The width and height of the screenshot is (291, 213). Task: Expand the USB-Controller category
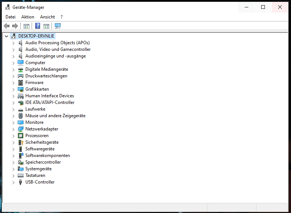pyautogui.click(x=13, y=182)
